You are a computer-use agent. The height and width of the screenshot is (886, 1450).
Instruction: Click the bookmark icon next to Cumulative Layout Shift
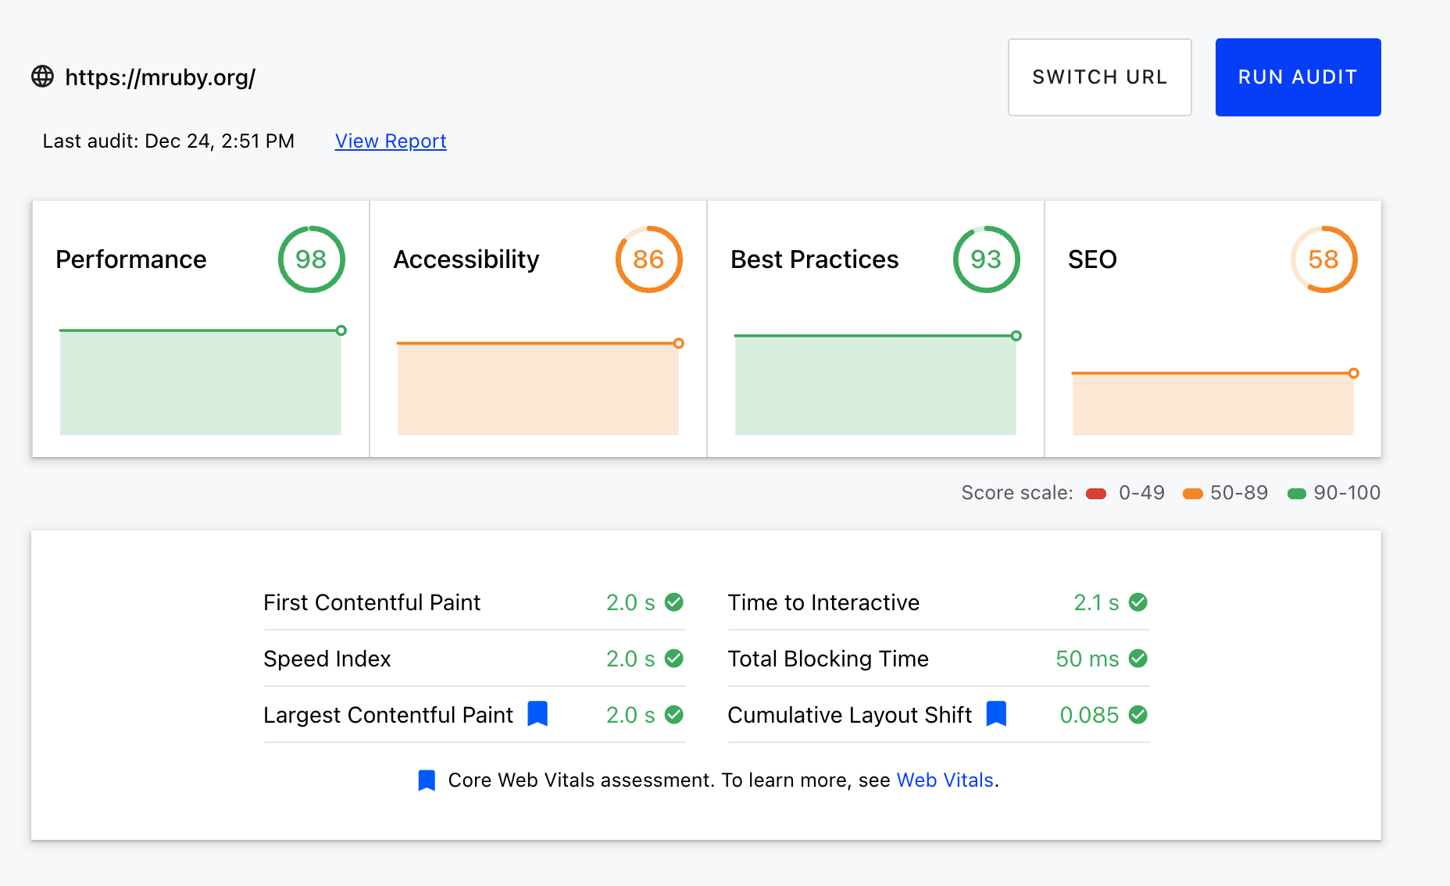pos(996,713)
